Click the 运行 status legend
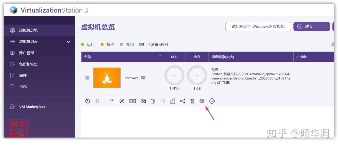This screenshot has height=147, width=338. tap(88, 45)
